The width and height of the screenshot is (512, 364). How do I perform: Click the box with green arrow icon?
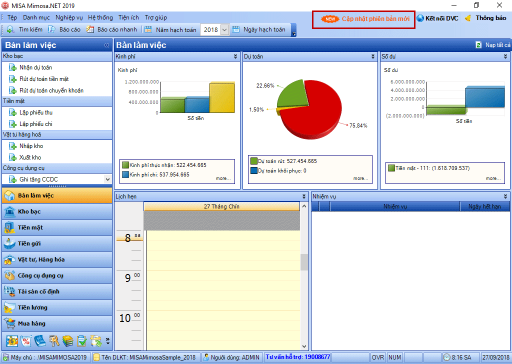point(96,341)
